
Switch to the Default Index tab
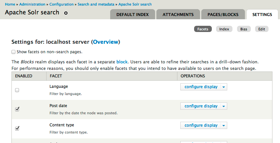132,14
